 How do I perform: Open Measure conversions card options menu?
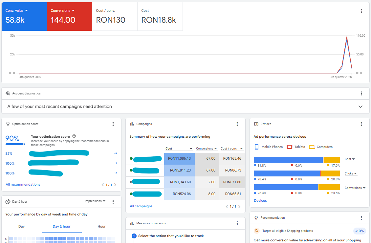tap(237, 223)
